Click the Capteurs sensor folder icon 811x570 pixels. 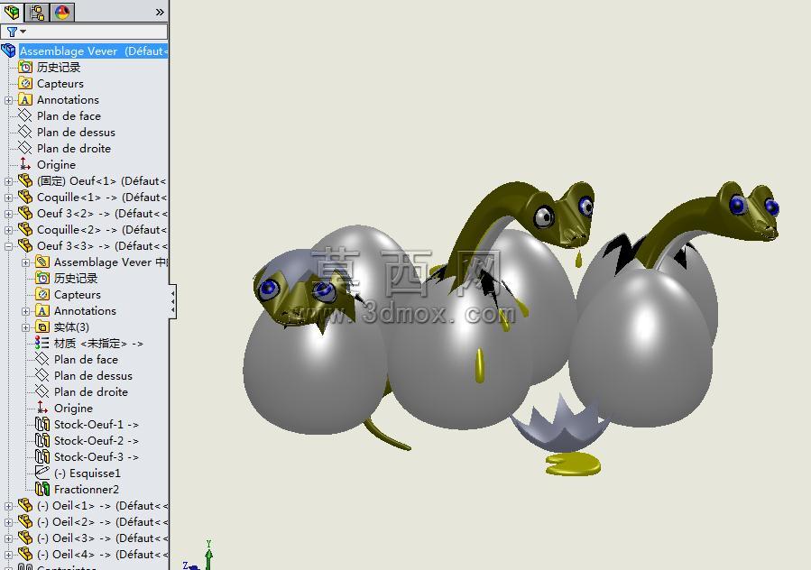[x=25, y=83]
